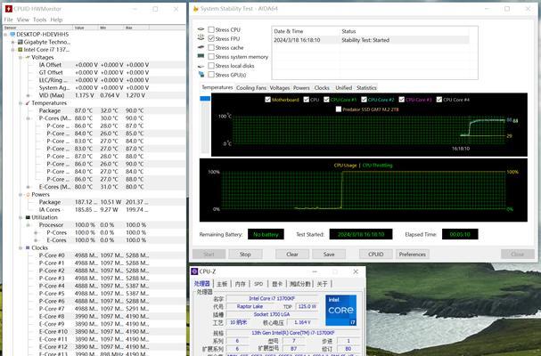This screenshot has width=541, height=356.
Task: Collapse the Powers section
Action: (20, 195)
